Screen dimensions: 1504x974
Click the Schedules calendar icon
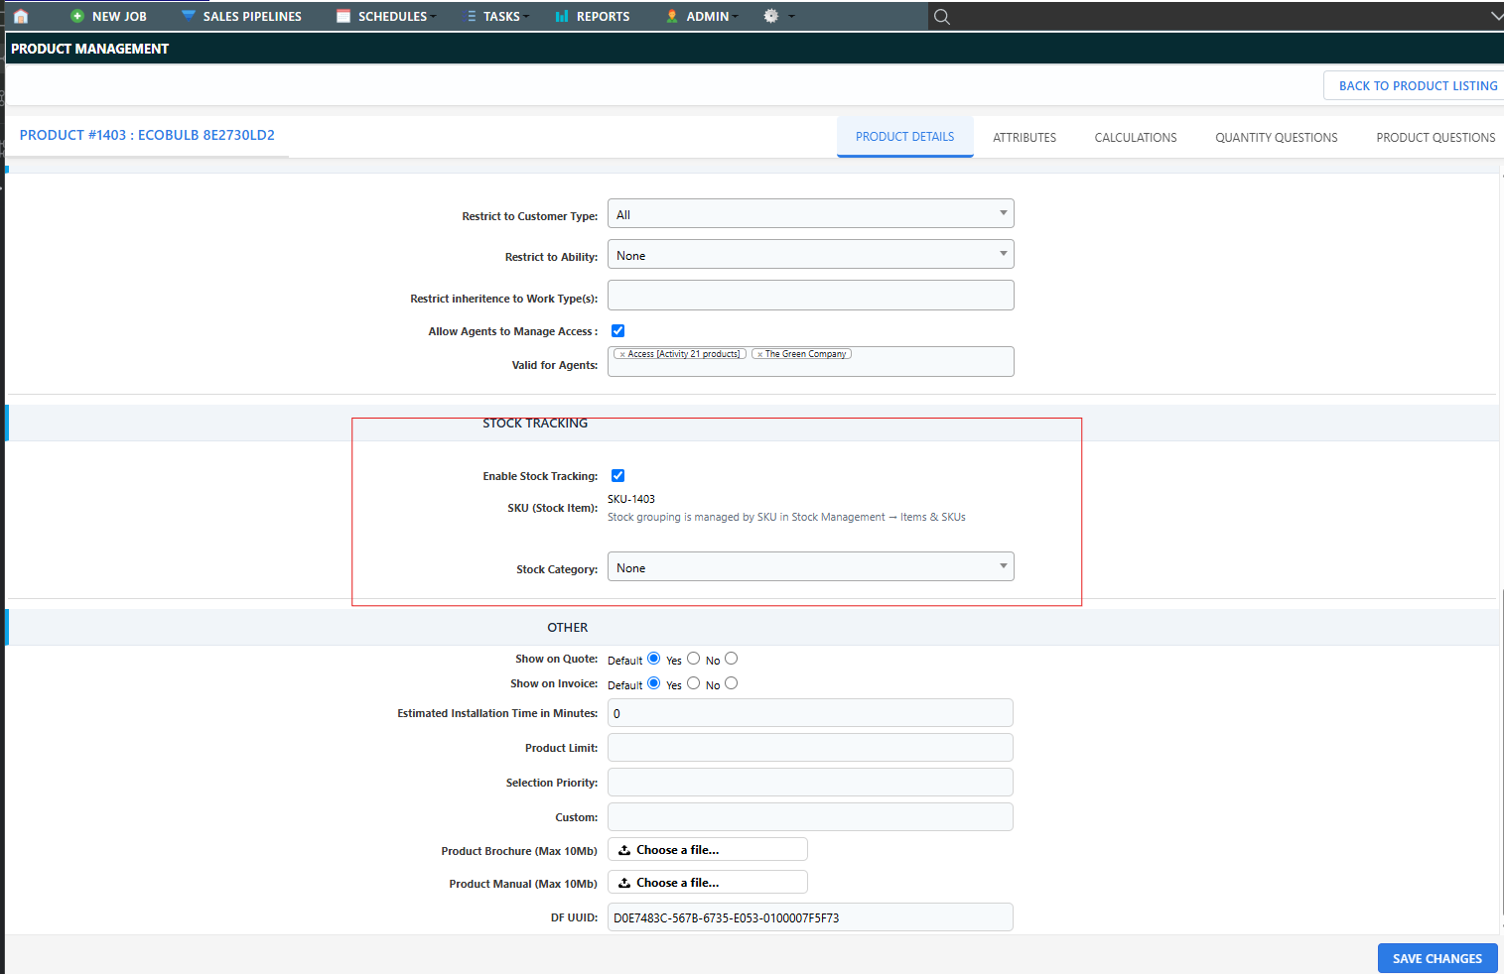[343, 16]
